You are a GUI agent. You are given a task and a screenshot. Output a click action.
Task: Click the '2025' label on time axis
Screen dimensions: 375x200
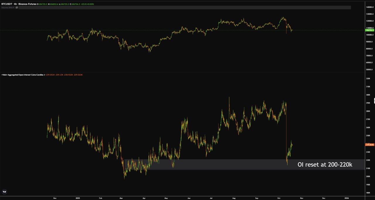pos(78,198)
